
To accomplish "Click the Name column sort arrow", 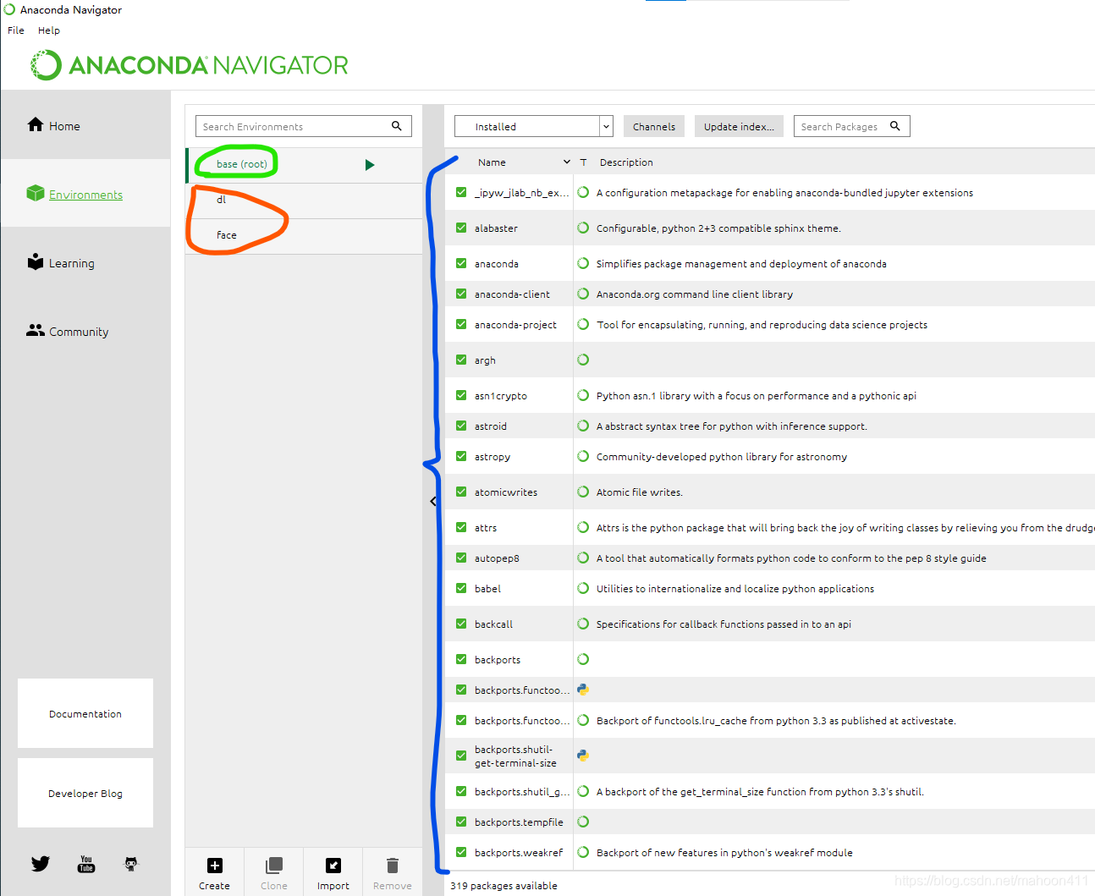I will (x=567, y=162).
